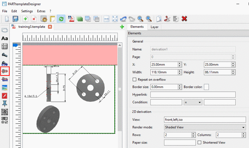Open the Extras menu

pyautogui.click(x=41, y=11)
